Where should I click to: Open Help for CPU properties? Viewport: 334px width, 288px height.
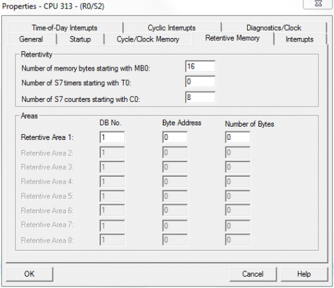[304, 274]
